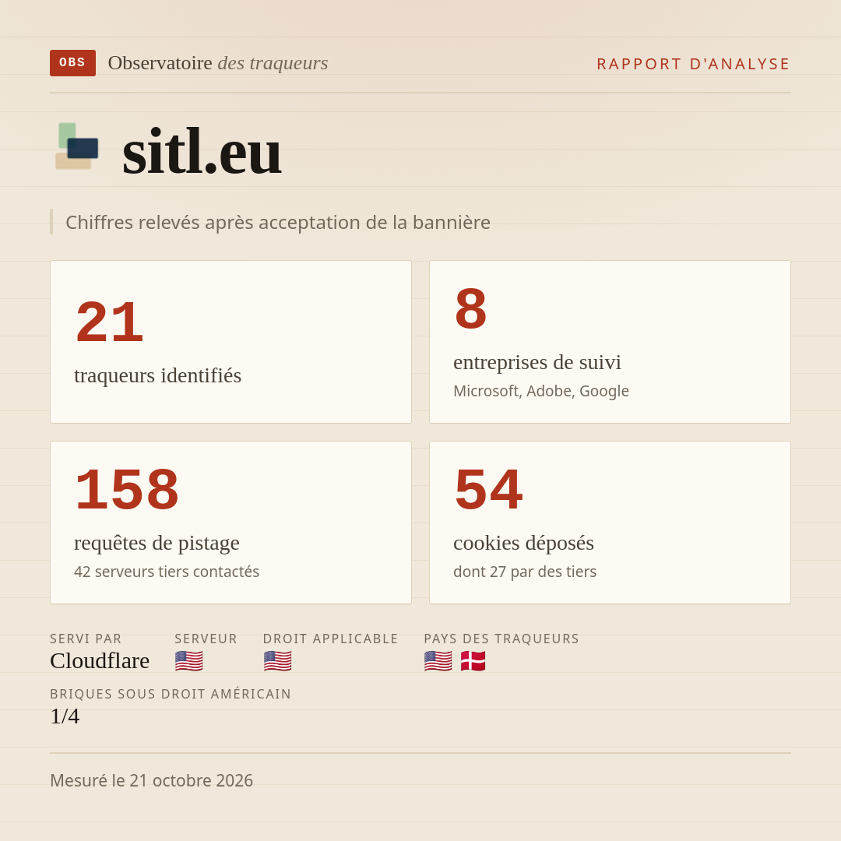Screen dimensions: 841x841
Task: Click the 'cookies déposés' label
Action: point(523,543)
